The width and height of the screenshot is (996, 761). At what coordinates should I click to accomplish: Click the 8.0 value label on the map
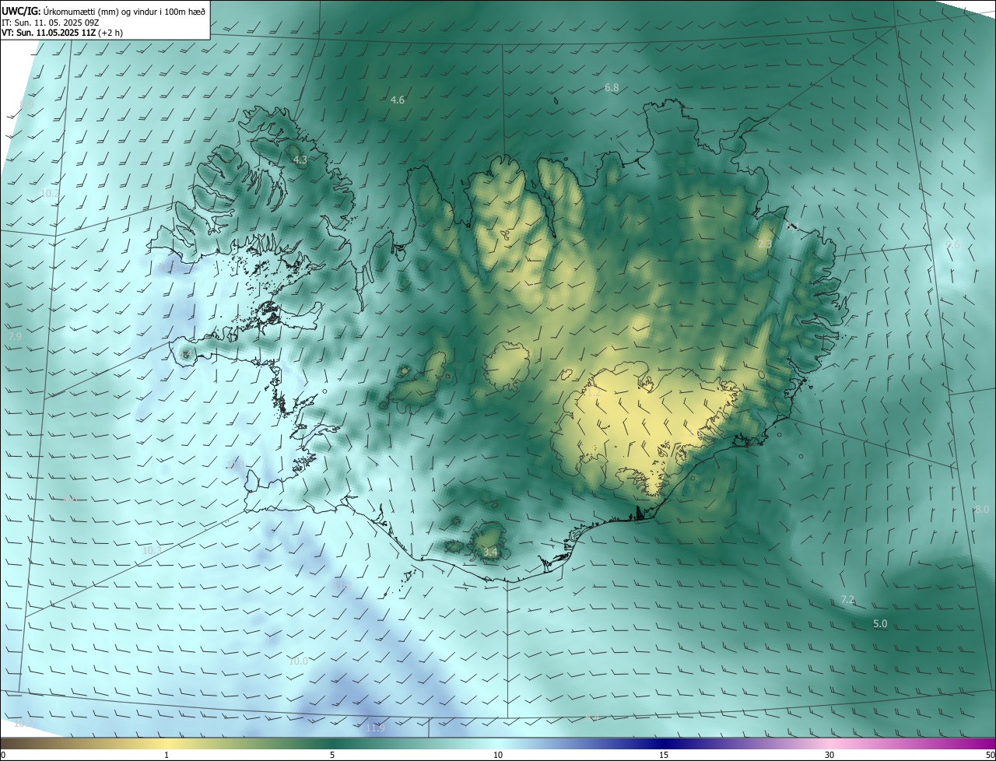coord(982,510)
